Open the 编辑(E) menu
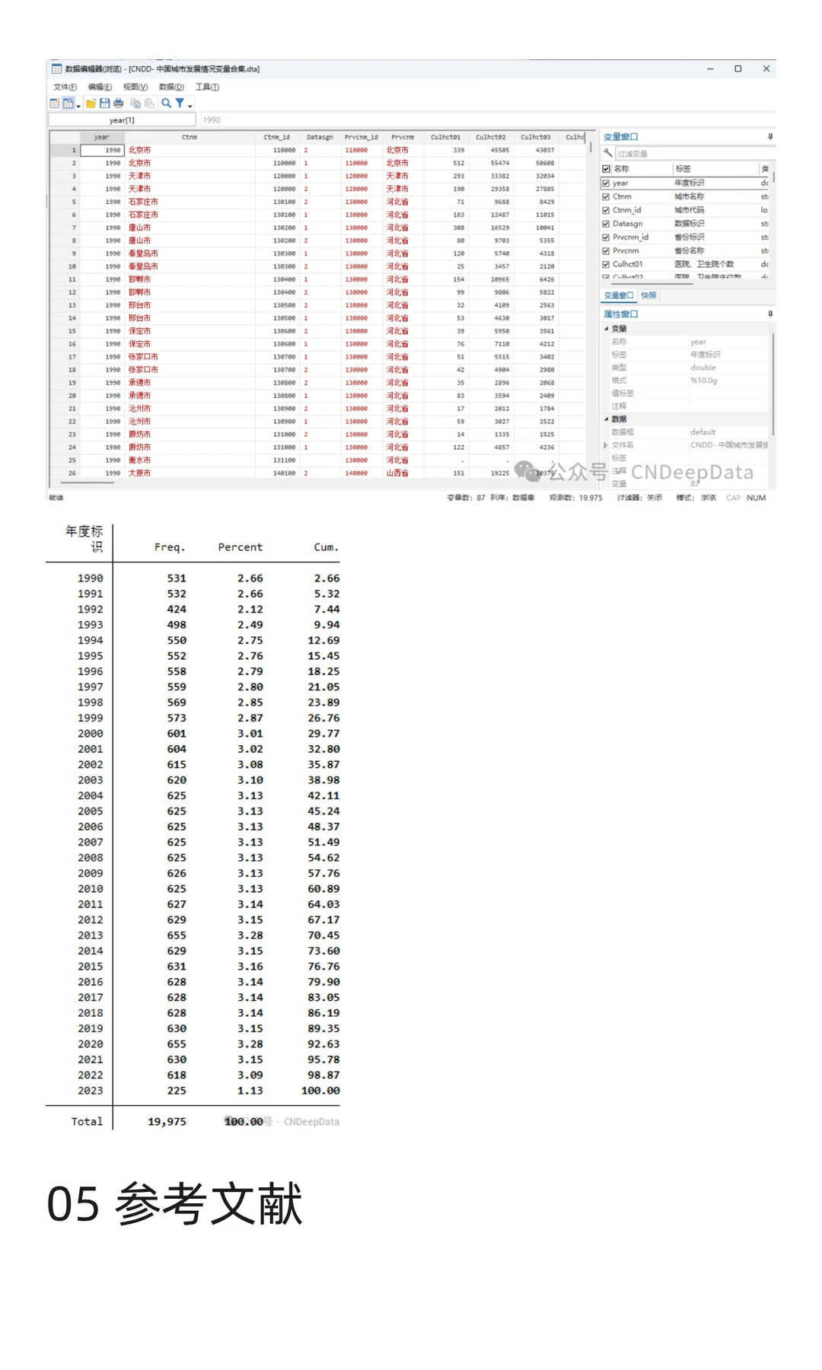This screenshot has width=822, height=1370. point(100,87)
